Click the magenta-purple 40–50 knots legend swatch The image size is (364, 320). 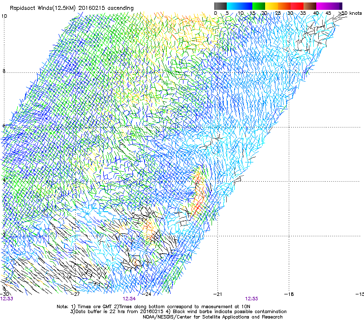coord(329,6)
